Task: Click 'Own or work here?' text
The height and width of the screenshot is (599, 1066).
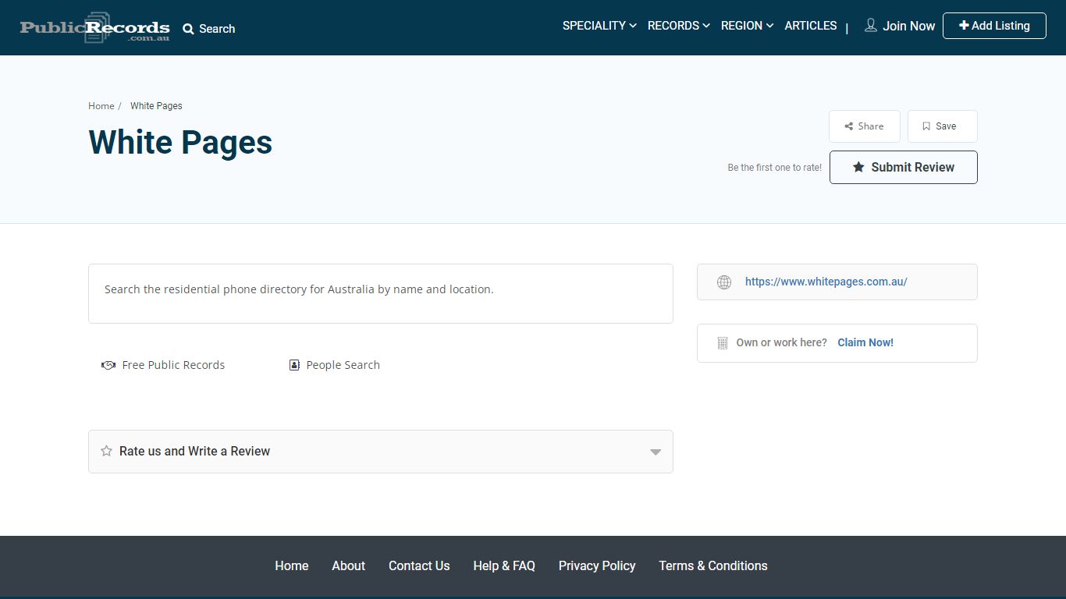Action: pyautogui.click(x=782, y=343)
